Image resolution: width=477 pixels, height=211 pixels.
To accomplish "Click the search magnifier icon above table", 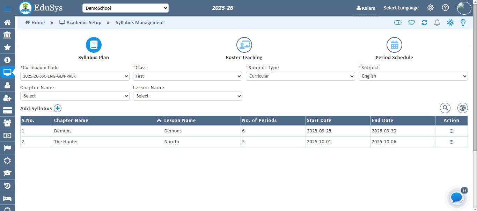I will 445,108.
